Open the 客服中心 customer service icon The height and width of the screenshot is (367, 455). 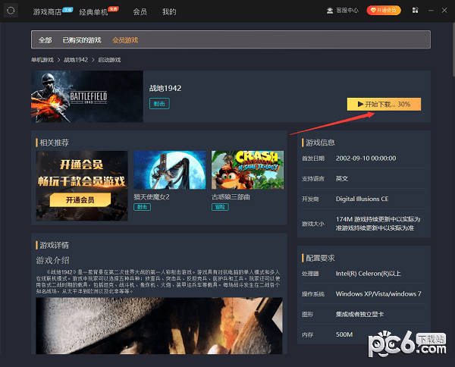(x=330, y=11)
